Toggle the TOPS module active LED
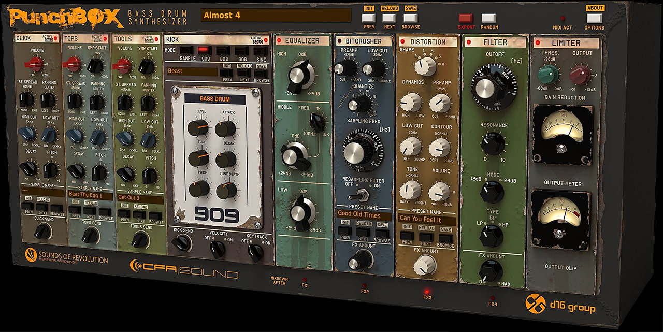The height and width of the screenshot is (332, 663). (106, 39)
